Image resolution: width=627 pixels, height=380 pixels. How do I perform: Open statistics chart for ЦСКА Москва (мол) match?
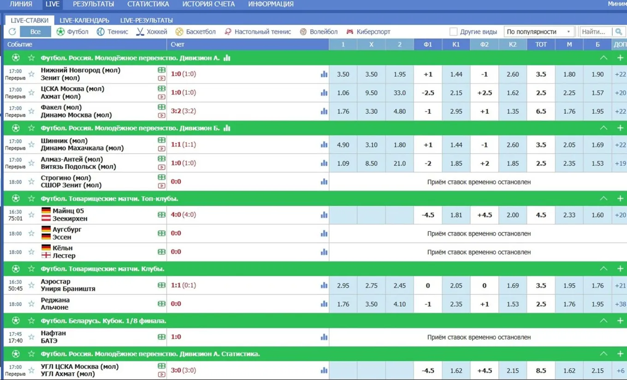pos(324,93)
